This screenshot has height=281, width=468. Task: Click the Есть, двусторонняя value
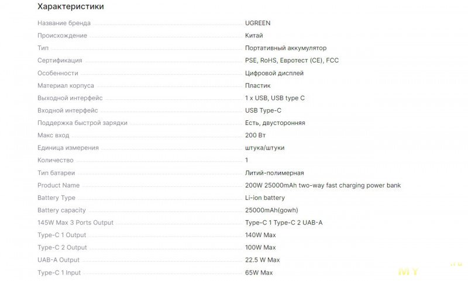275,123
